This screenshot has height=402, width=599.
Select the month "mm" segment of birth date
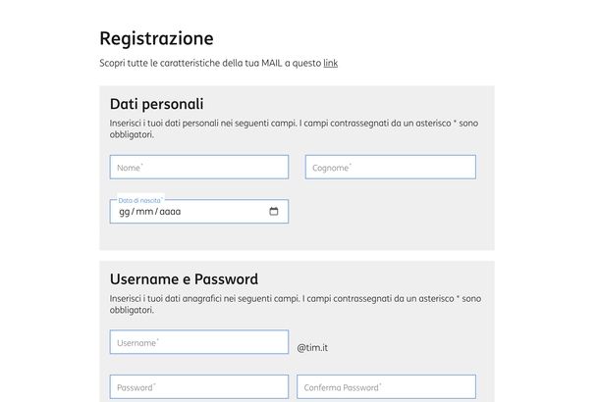pos(145,212)
